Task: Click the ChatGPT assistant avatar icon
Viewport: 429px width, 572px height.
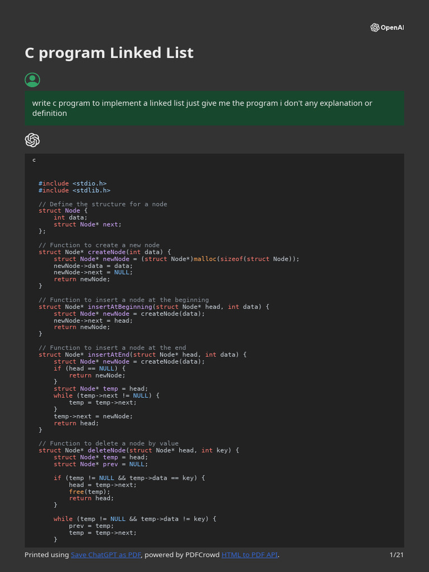Action: pyautogui.click(x=32, y=140)
